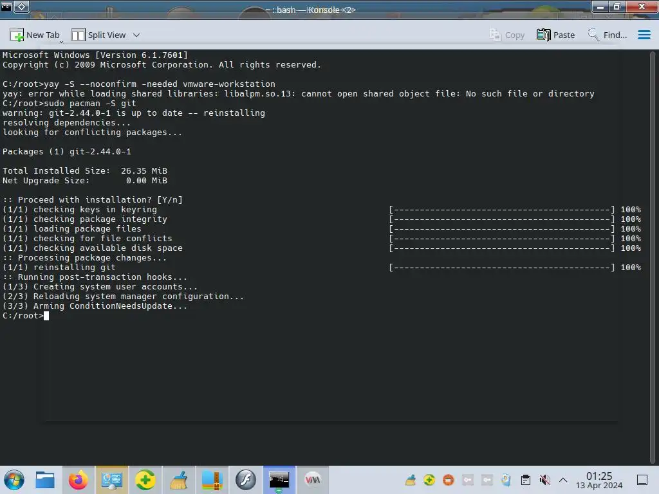Click the 'Packages (1) git-2.44.0-1' line

(67, 152)
